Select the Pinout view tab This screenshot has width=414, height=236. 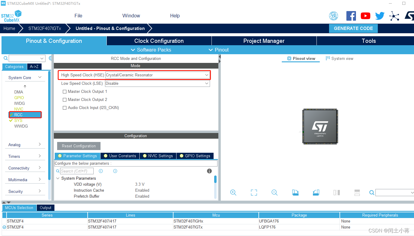[x=301, y=59]
